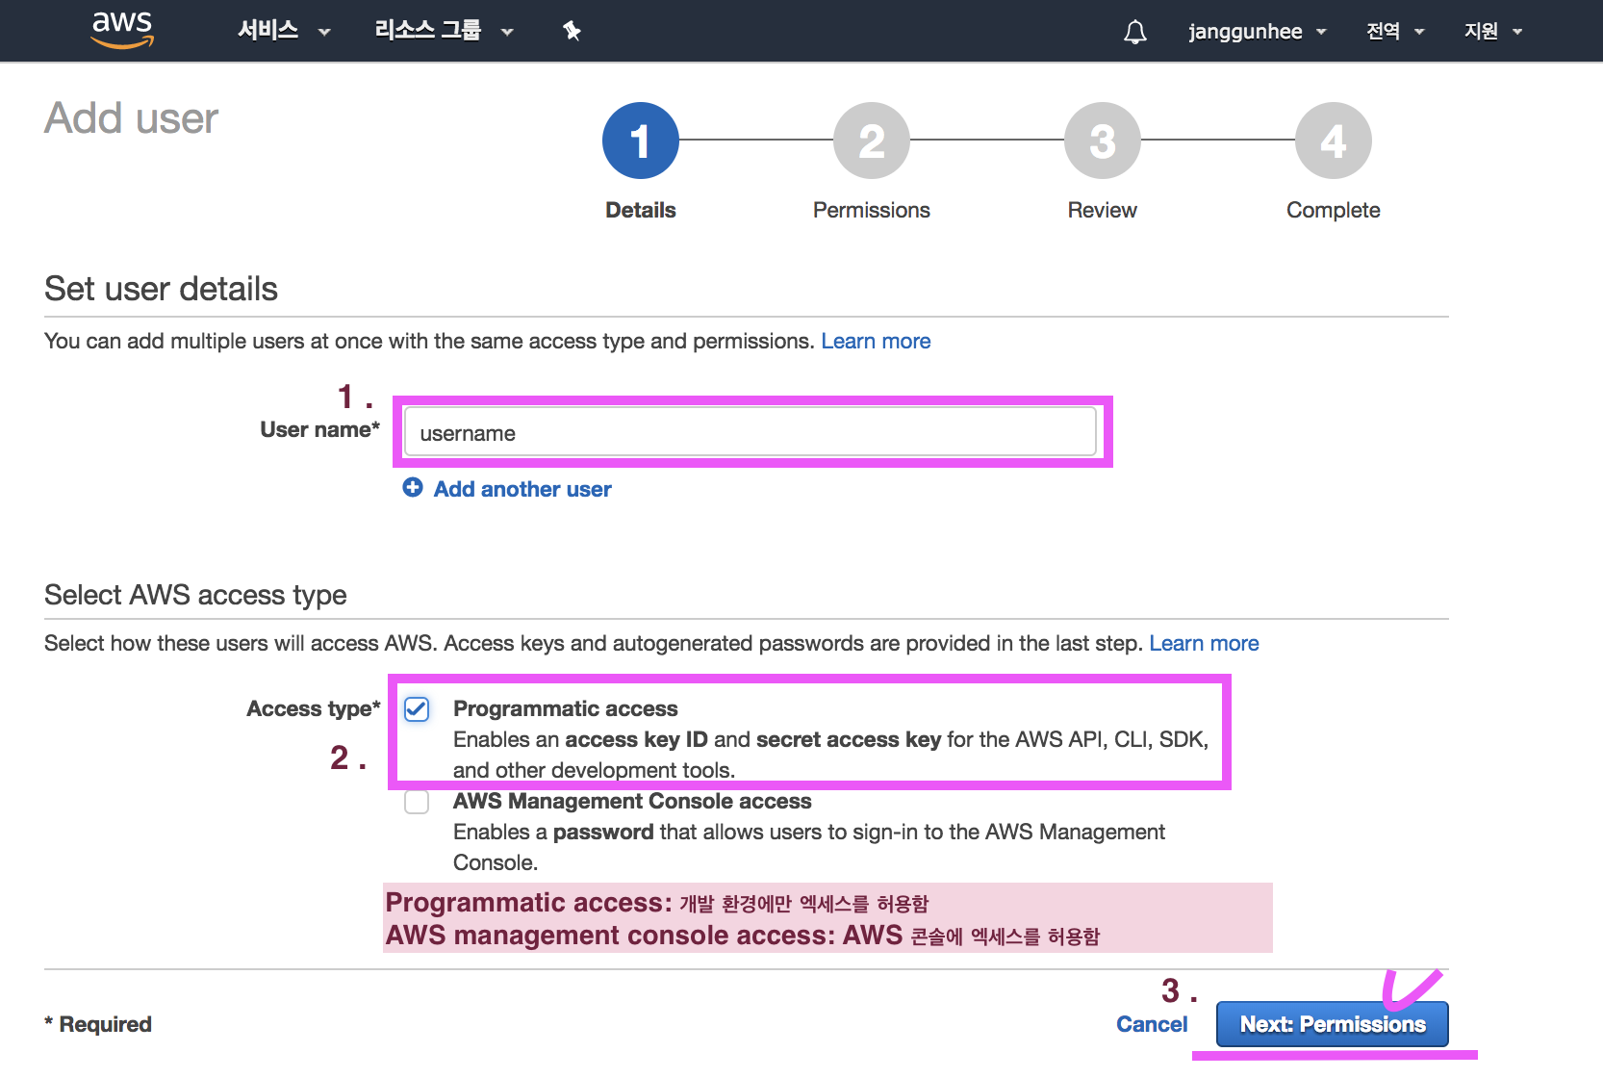
Task: Click the Add user page title
Action: tap(132, 118)
